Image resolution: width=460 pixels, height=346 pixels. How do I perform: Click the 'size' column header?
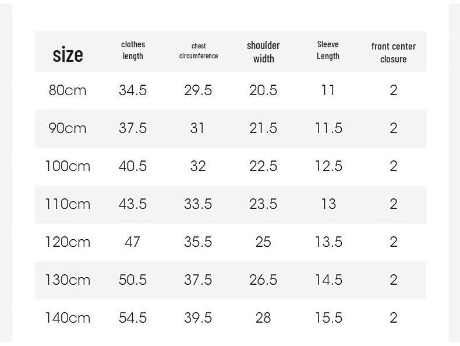tap(68, 54)
